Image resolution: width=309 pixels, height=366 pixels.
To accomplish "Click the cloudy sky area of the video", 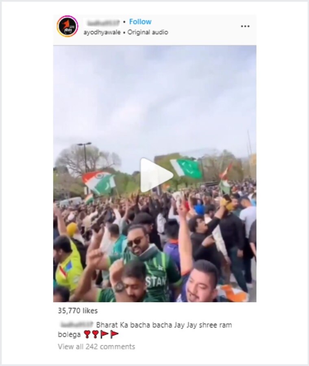I will [155, 94].
